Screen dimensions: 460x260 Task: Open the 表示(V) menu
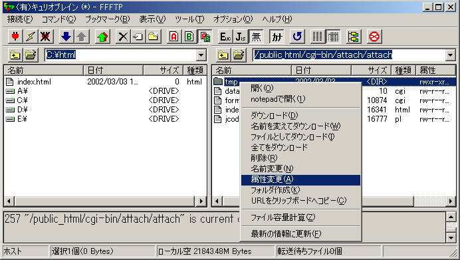point(152,19)
